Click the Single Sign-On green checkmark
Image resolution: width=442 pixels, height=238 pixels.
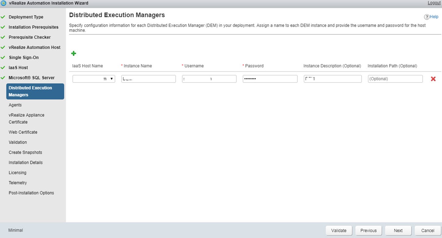[x=3, y=57]
